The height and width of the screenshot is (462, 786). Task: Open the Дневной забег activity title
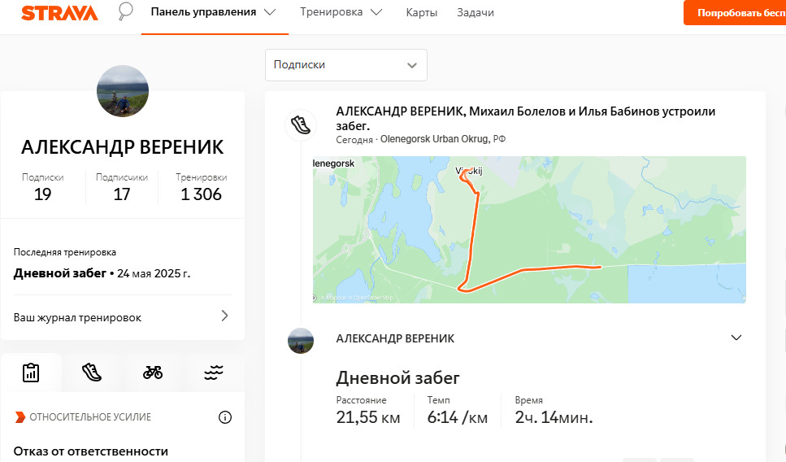pos(397,377)
